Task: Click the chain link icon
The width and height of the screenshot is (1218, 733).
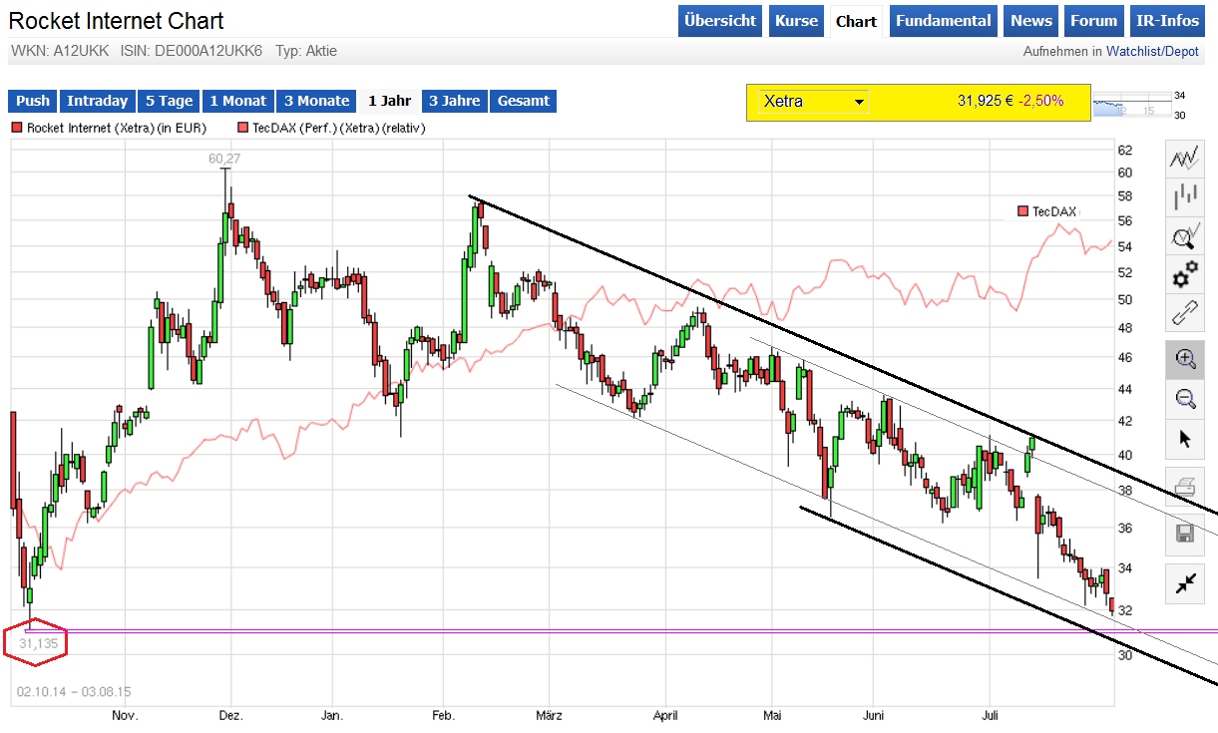Action: pyautogui.click(x=1185, y=314)
